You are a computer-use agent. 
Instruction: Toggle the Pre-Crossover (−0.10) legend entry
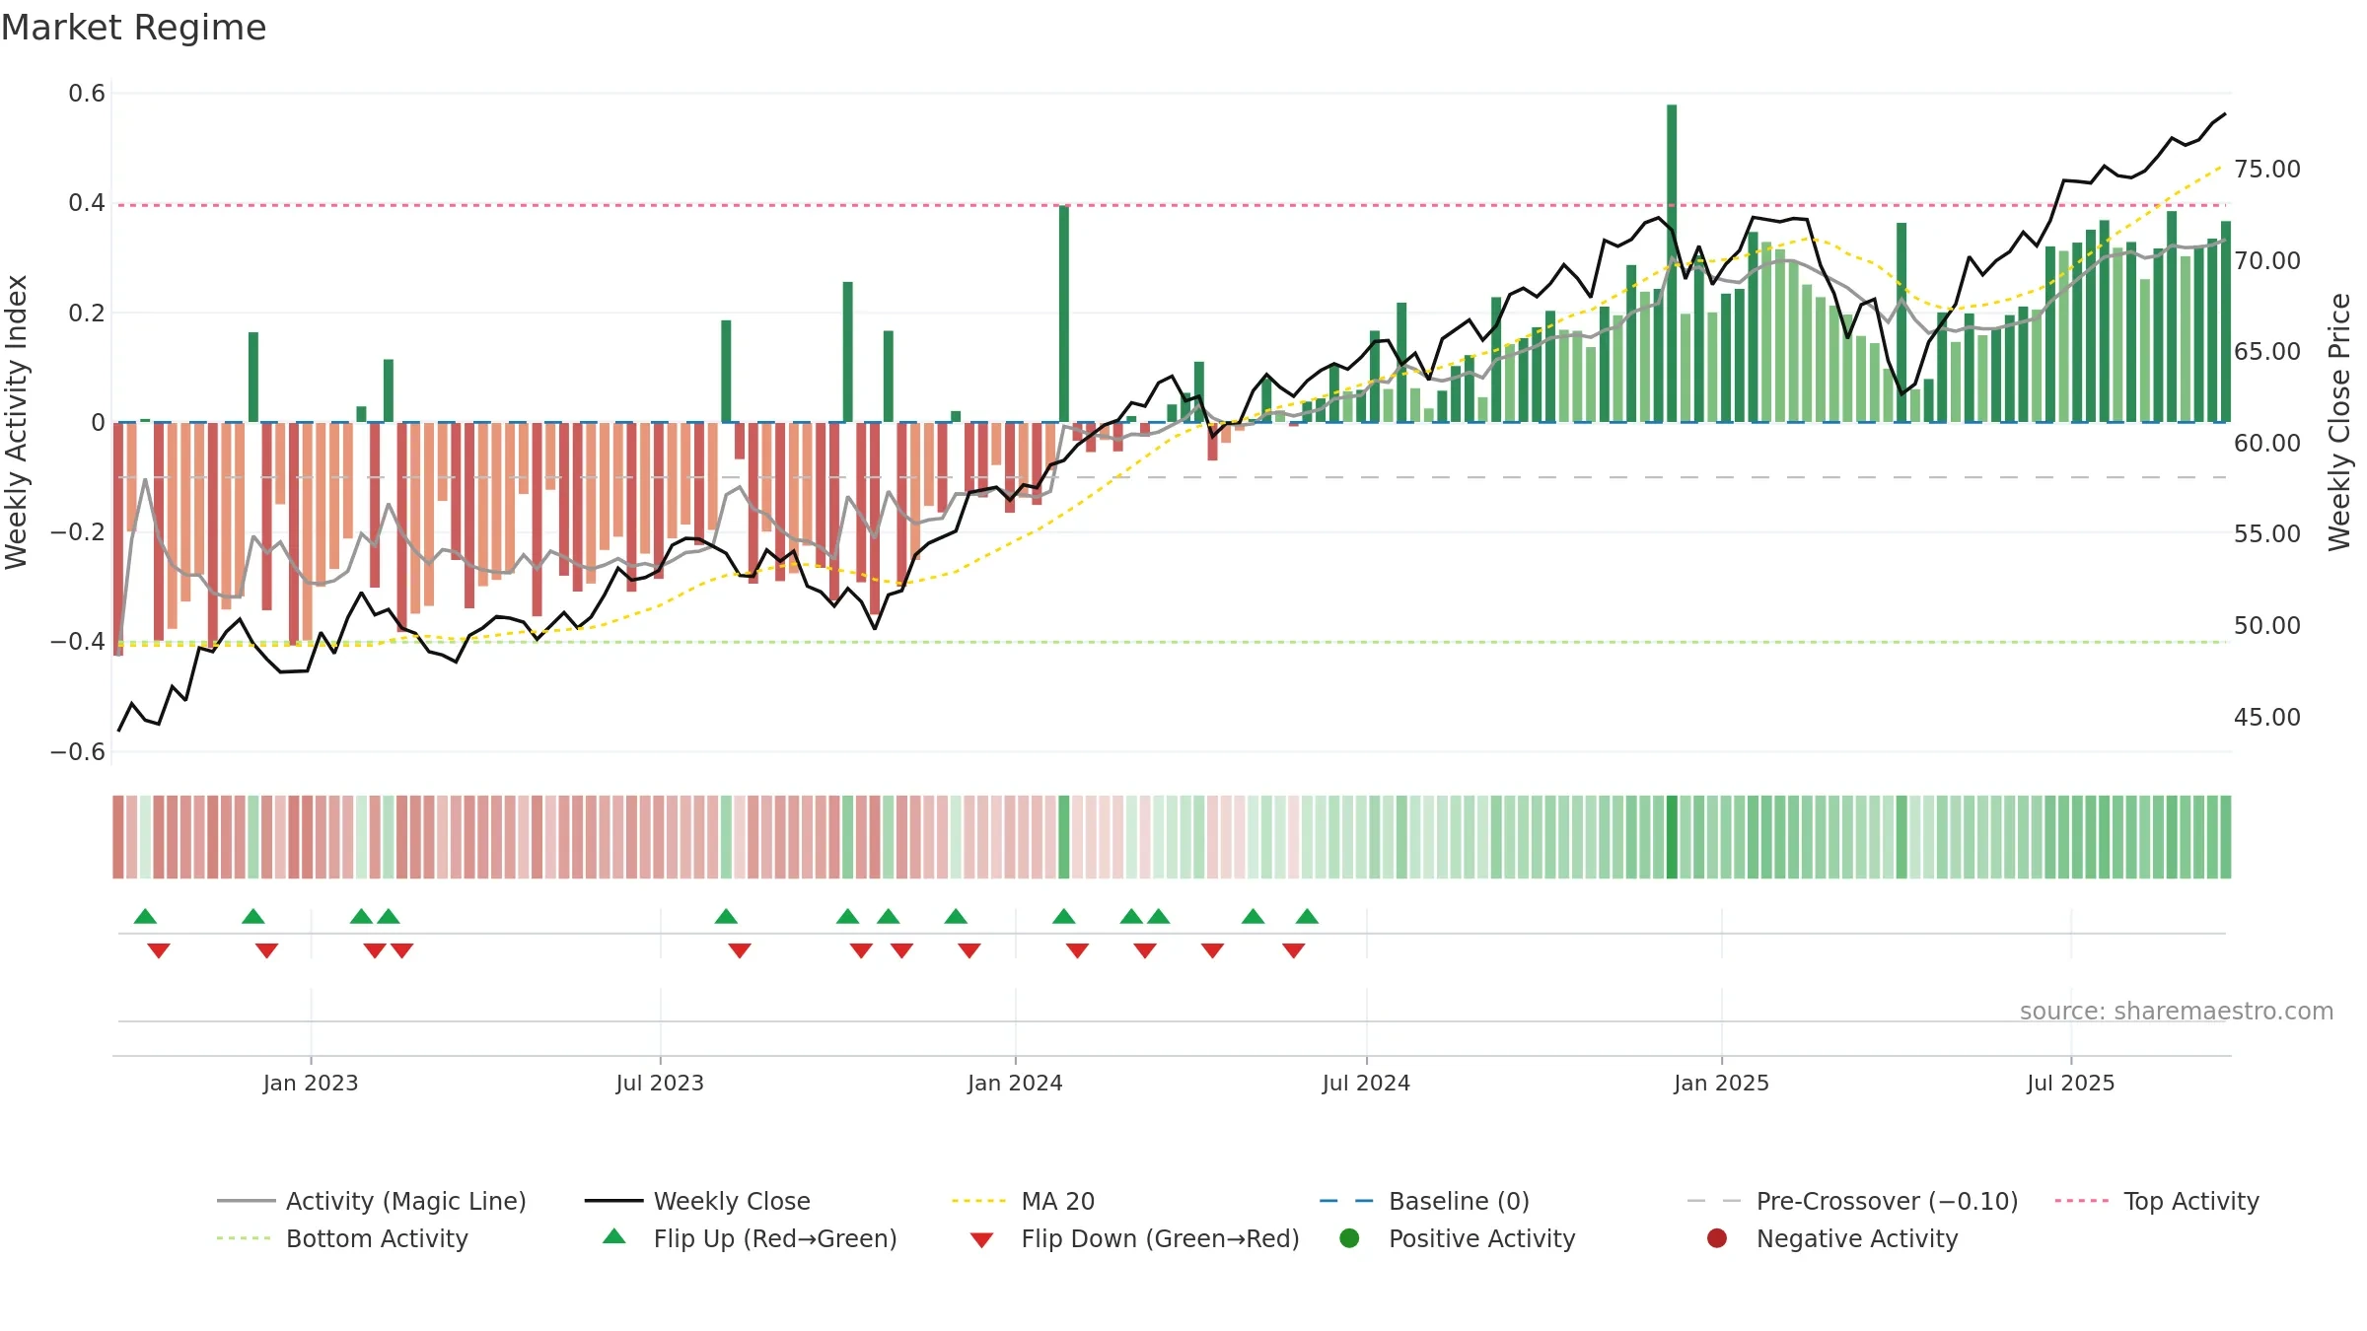[x=1852, y=1201]
